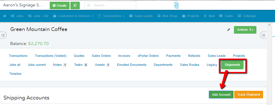Select the Assets tab

click(102, 65)
